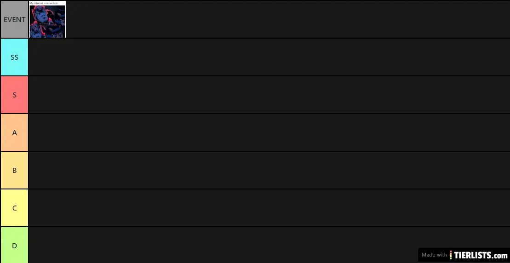Click the empty B tier row
510x263 pixels.
(x=269, y=170)
